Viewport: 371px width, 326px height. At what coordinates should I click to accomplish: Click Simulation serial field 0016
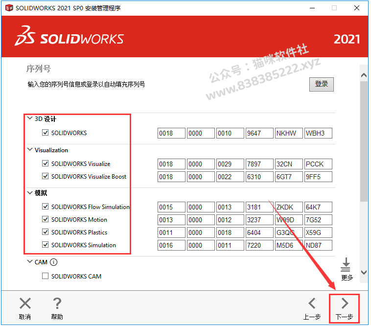172,246
